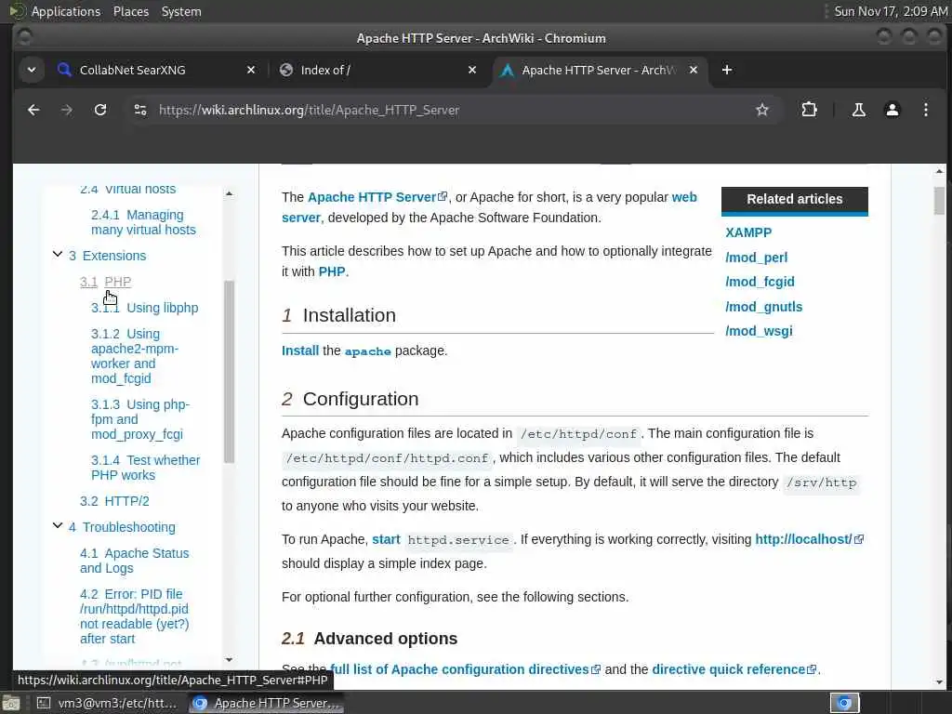Open the directive quick reference link
Image resolution: width=952 pixels, height=714 pixels.
(x=734, y=669)
